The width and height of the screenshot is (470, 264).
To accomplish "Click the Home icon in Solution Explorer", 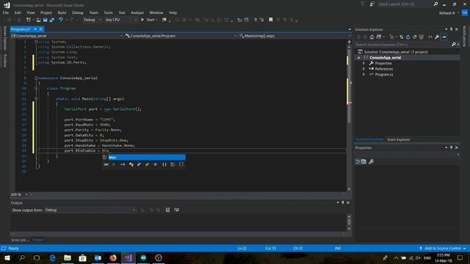I will tap(372, 37).
